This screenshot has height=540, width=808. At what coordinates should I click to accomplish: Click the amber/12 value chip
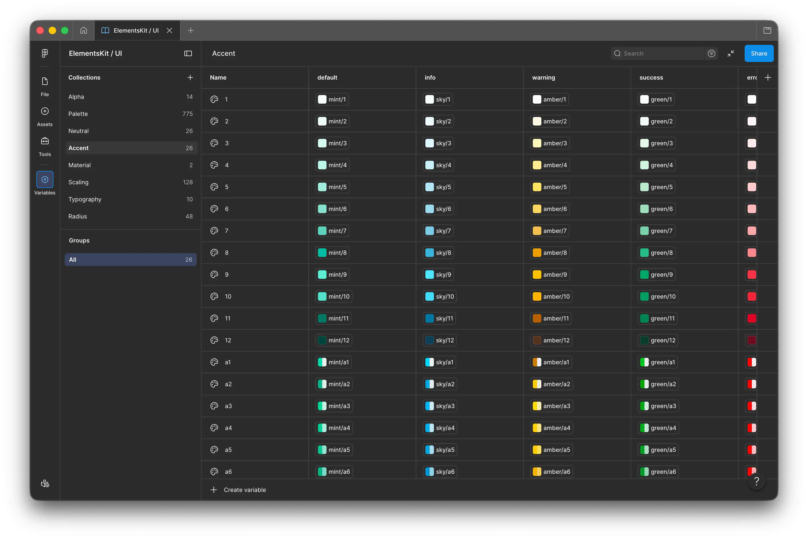[x=551, y=340]
